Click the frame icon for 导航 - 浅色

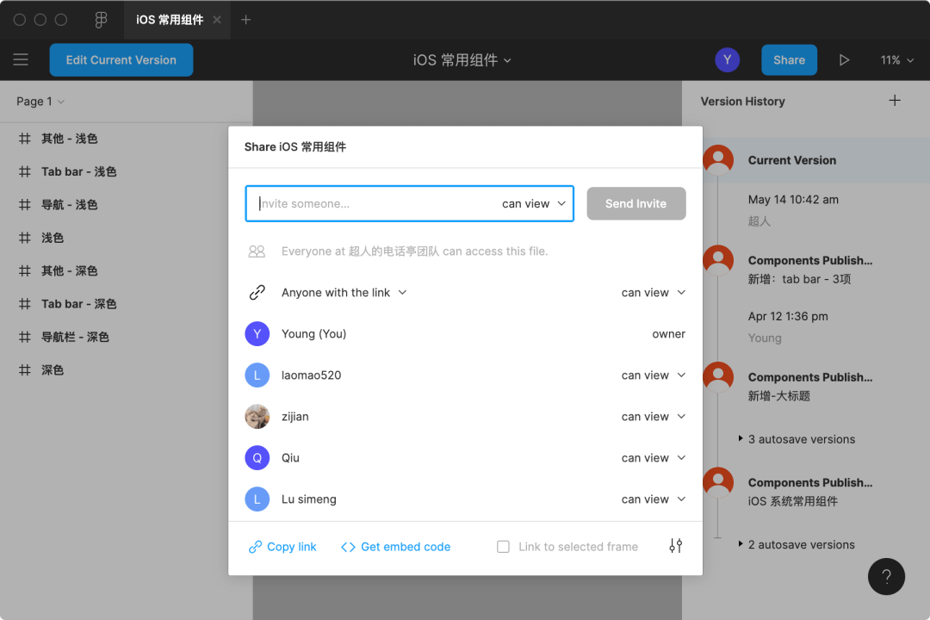(x=24, y=205)
